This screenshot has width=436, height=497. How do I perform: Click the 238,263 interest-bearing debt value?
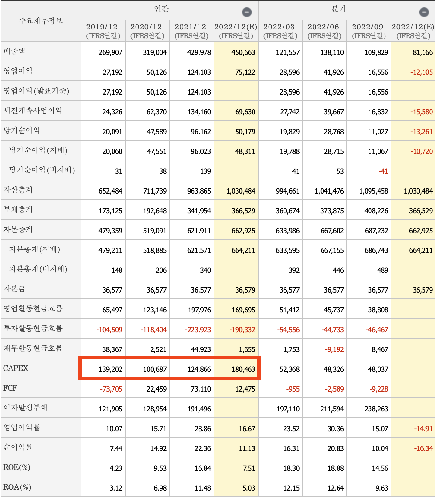[376, 409]
